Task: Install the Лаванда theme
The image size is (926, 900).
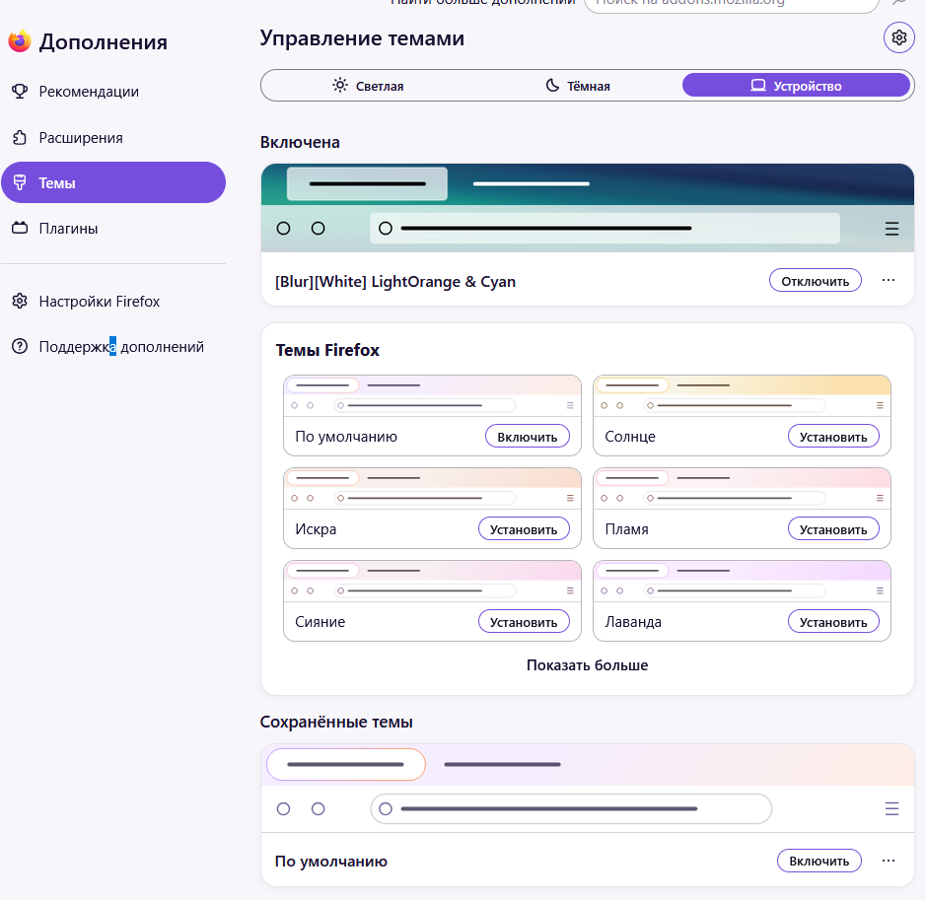Action: click(x=833, y=622)
